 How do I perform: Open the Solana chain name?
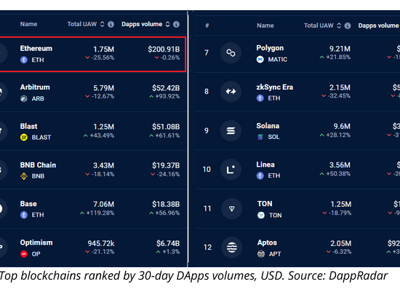pyautogui.click(x=268, y=126)
